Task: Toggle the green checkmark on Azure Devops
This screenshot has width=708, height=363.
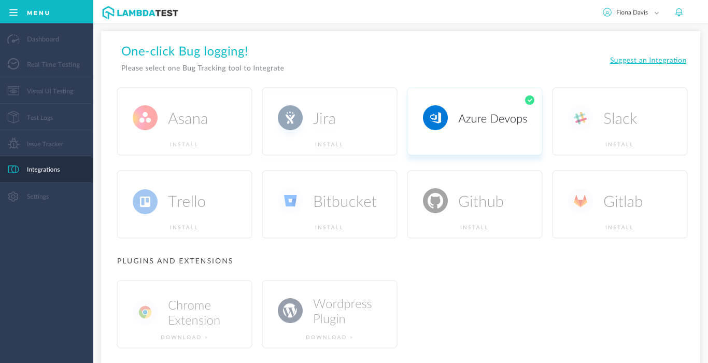Action: tap(530, 100)
